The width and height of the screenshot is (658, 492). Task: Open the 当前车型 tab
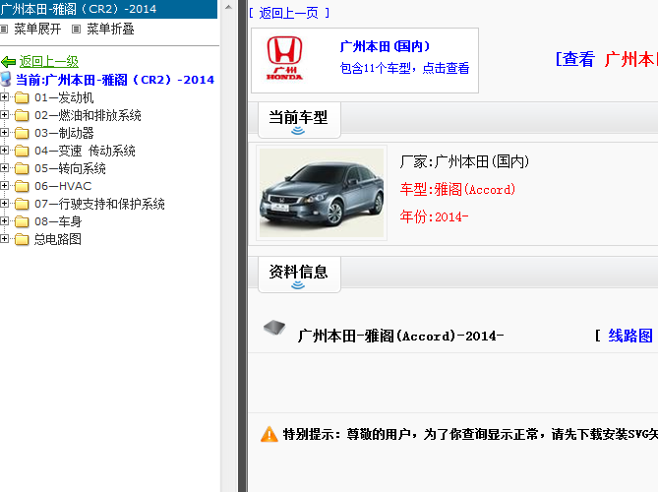[x=299, y=120]
